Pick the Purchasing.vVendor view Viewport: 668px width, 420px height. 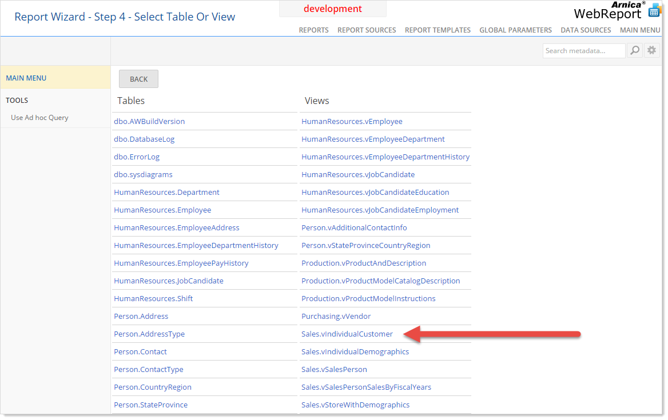pos(336,317)
